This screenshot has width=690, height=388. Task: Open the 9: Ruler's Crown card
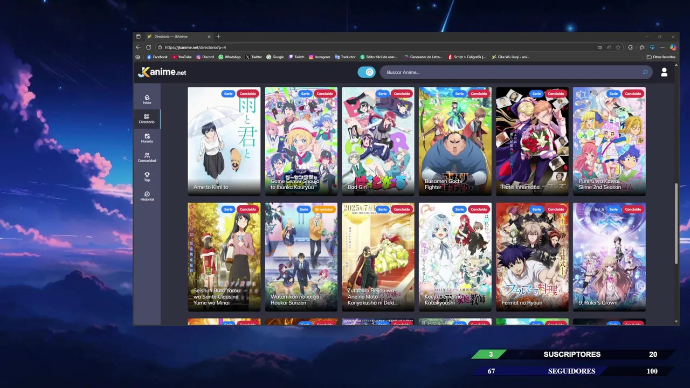(x=609, y=257)
